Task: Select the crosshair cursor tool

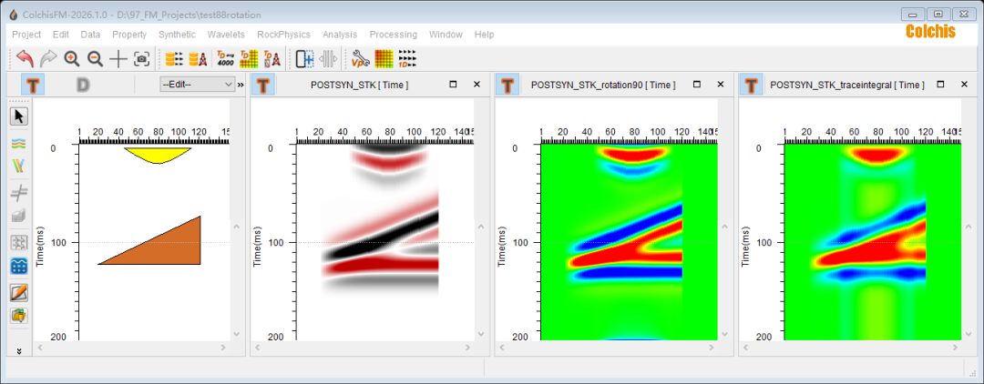Action: [118, 59]
